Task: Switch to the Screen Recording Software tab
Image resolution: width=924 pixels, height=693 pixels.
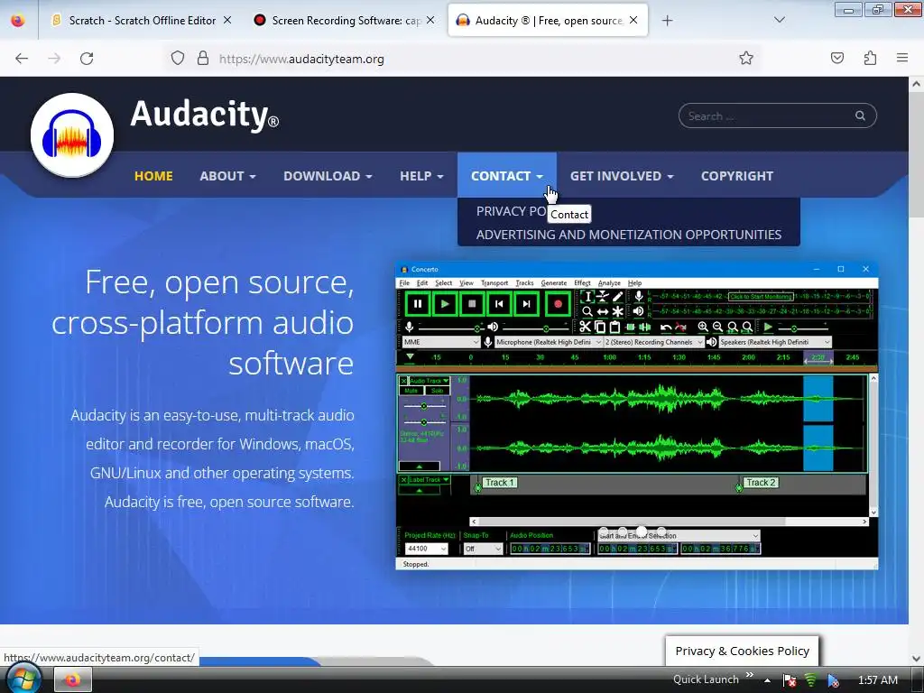Action: pos(346,20)
